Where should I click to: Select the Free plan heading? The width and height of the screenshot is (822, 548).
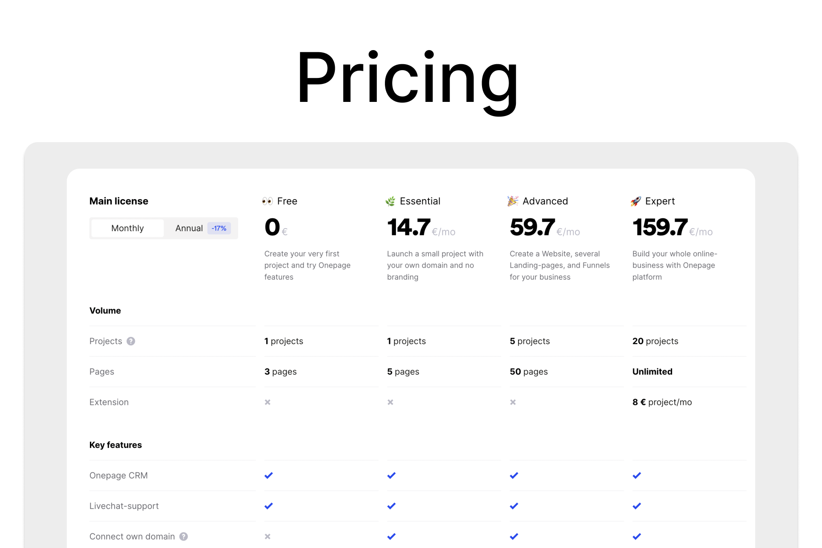pyautogui.click(x=287, y=201)
